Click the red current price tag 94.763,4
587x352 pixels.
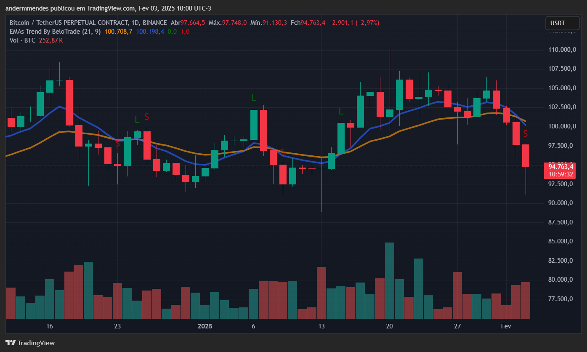pos(561,166)
